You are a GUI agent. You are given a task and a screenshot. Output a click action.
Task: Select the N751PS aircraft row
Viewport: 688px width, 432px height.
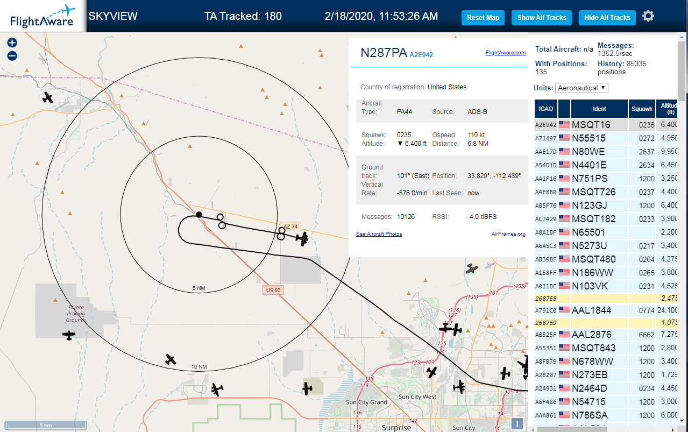606,179
